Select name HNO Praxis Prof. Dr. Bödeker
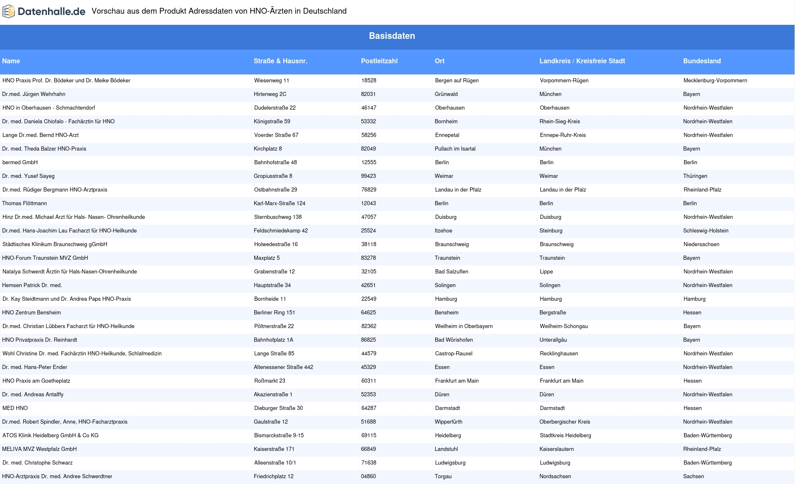Viewport: 795px width, 484px height. click(x=66, y=81)
